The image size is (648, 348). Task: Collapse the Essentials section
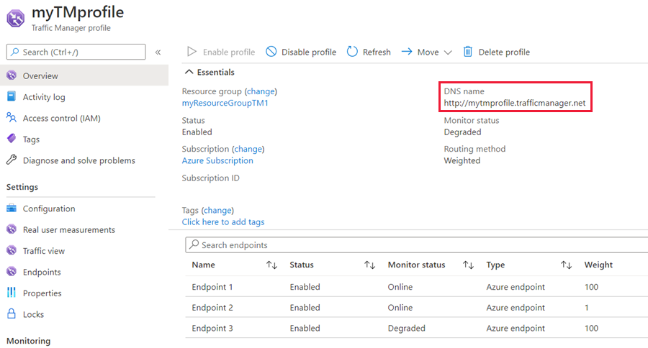[189, 72]
